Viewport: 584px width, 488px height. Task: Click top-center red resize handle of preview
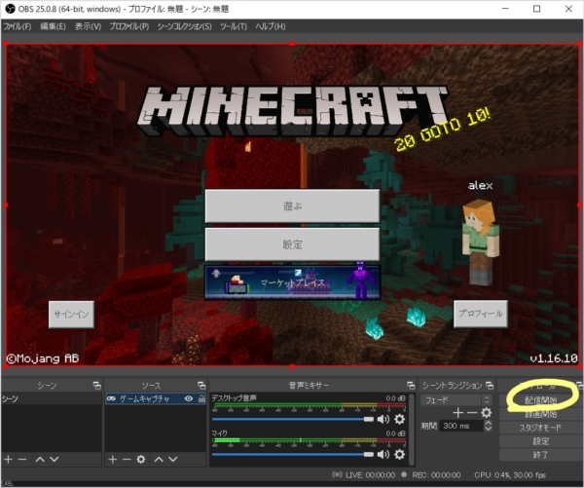tap(292, 44)
